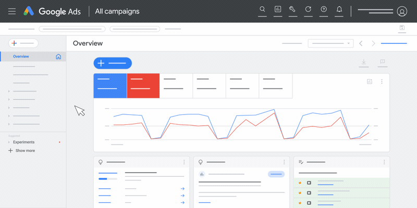Open three-dot menu of the pencil-list card
417x208 pixels.
384,162
